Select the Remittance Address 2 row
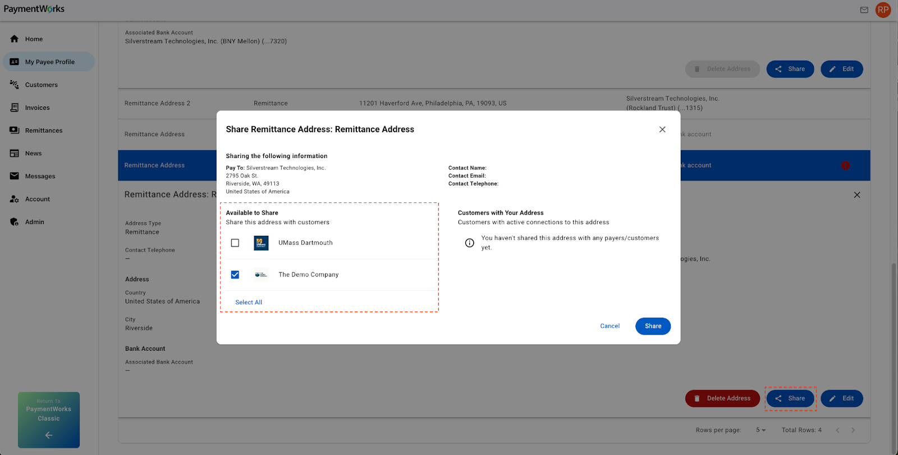The image size is (898, 455). point(494,104)
